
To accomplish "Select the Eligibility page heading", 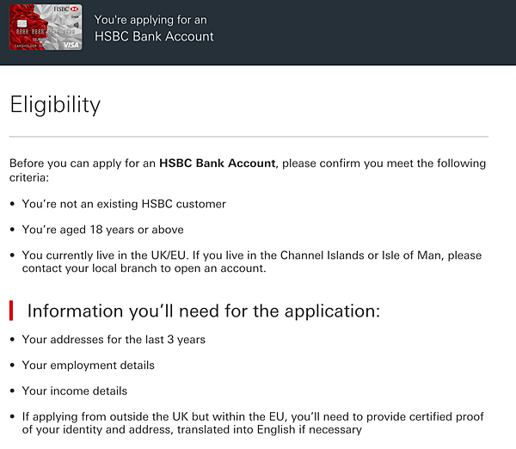I will point(55,105).
